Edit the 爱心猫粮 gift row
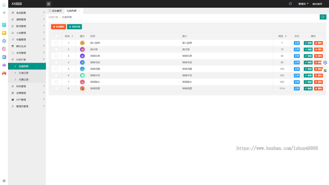This screenshot has width=329, height=185. click(x=308, y=43)
